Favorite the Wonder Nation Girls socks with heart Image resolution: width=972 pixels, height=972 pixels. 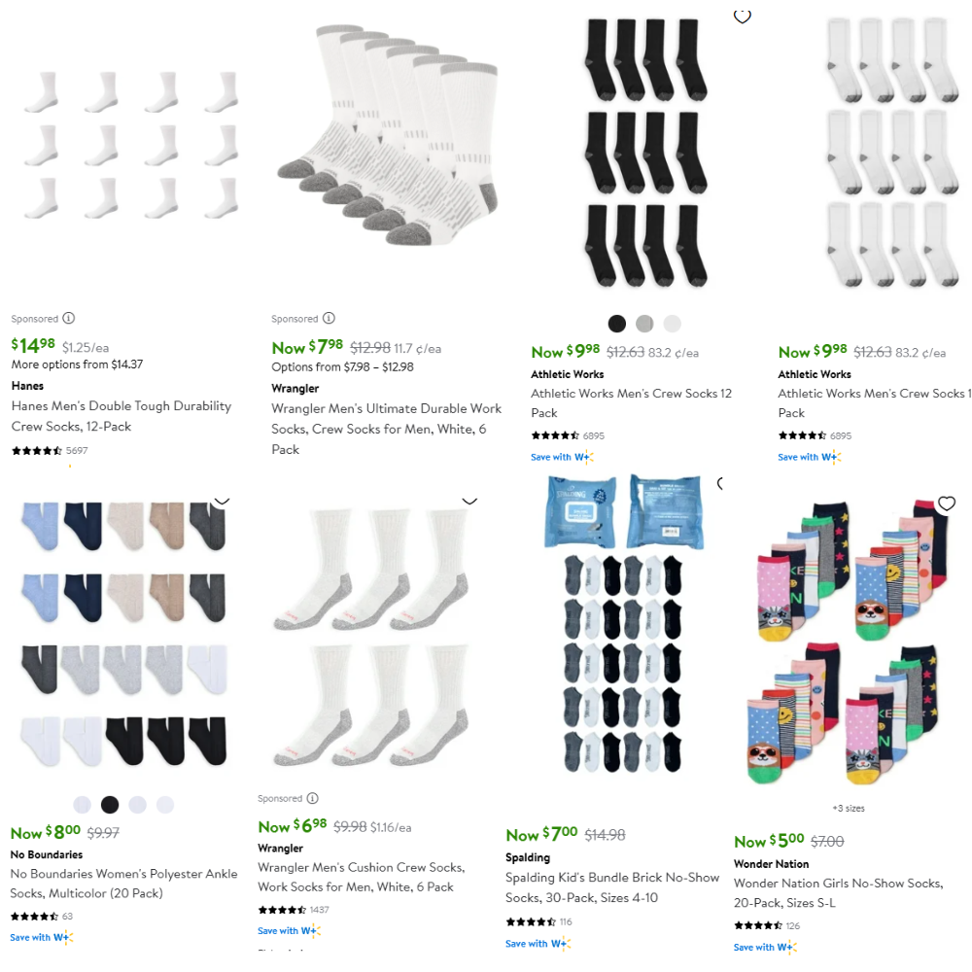[x=946, y=503]
